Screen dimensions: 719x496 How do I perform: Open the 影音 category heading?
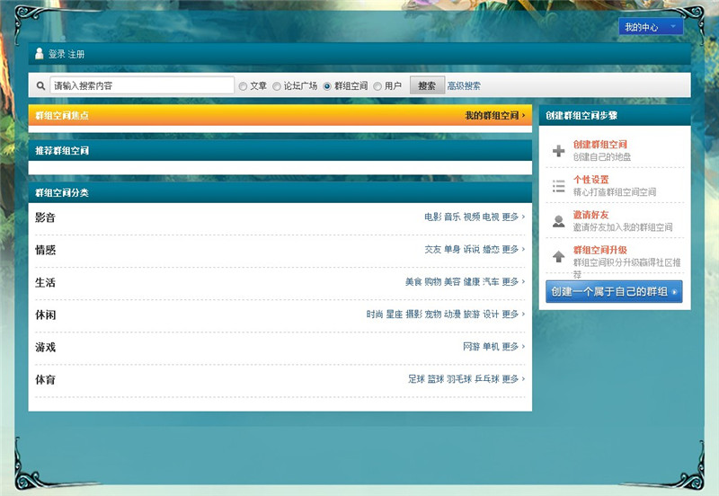pyautogui.click(x=46, y=217)
